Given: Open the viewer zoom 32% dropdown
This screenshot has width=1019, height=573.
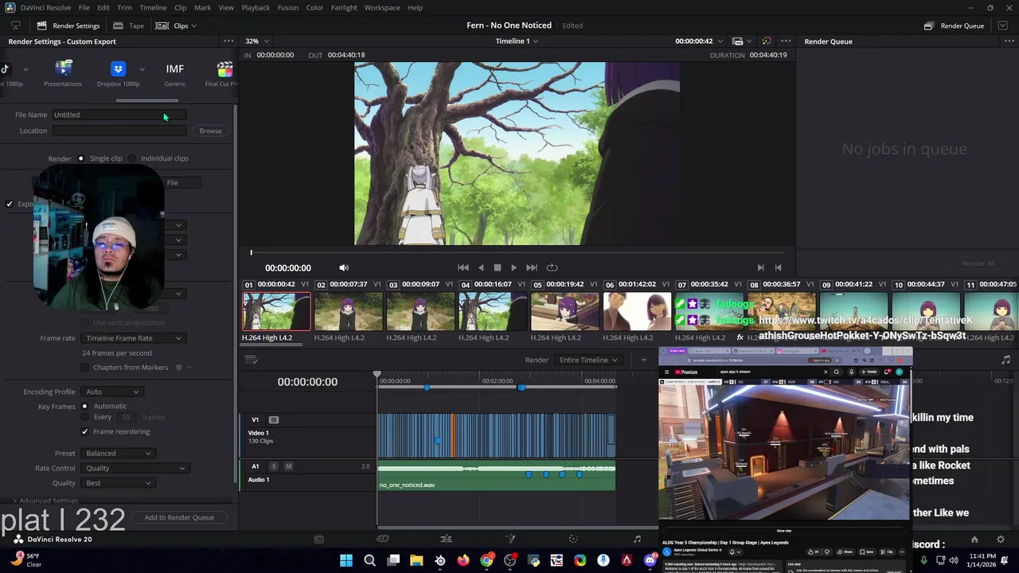Looking at the screenshot, I should (256, 41).
